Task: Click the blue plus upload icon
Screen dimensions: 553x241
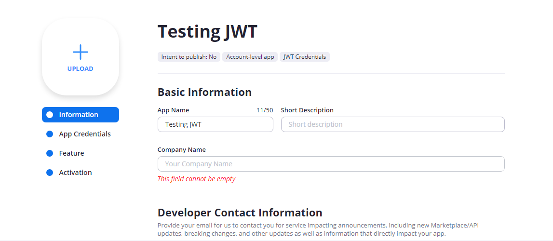Action: point(81,52)
